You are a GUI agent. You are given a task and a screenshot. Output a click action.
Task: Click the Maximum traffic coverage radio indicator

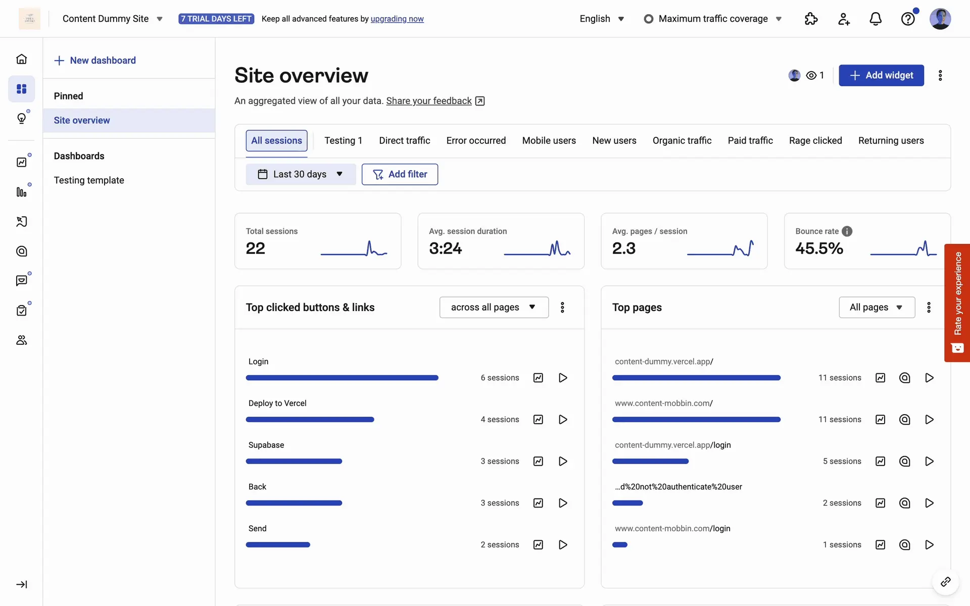649,19
